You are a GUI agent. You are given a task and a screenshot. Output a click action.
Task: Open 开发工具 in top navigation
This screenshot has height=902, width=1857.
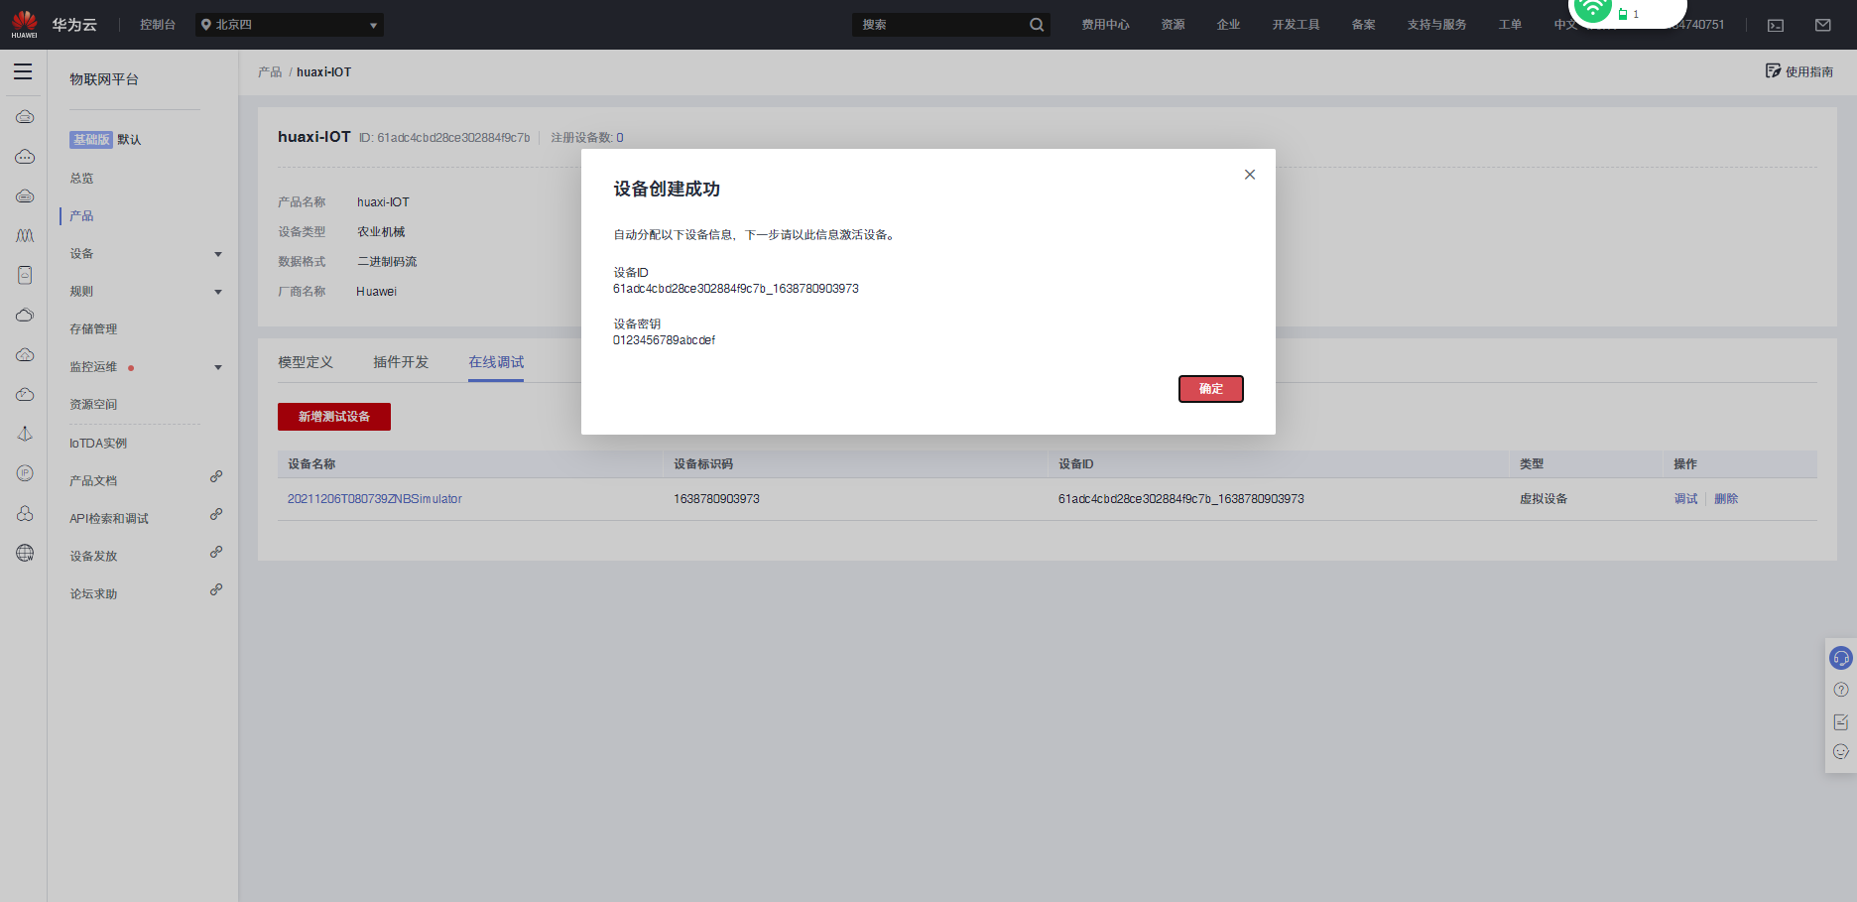click(x=1296, y=25)
